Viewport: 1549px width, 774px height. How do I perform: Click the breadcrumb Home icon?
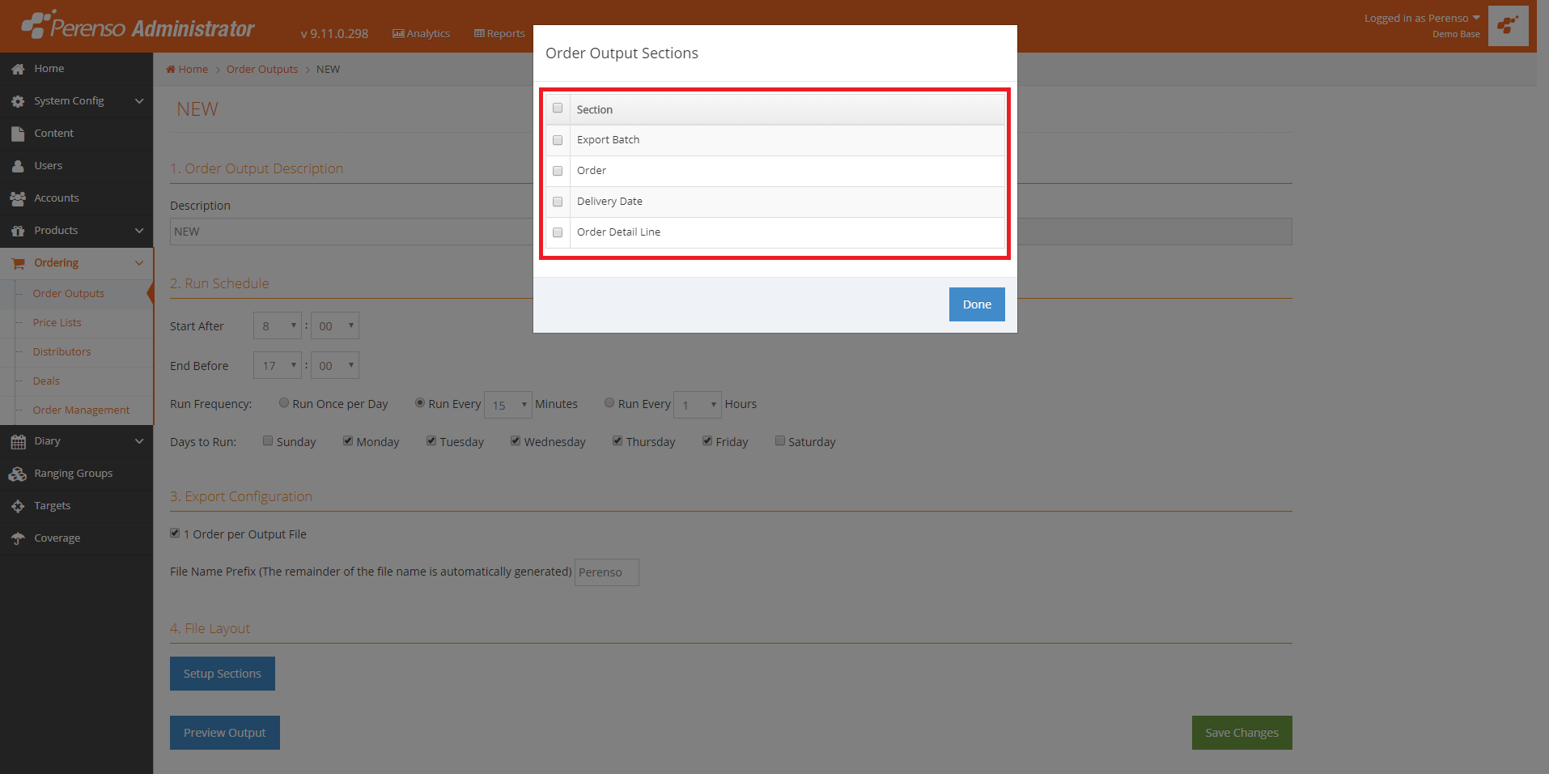(x=171, y=69)
